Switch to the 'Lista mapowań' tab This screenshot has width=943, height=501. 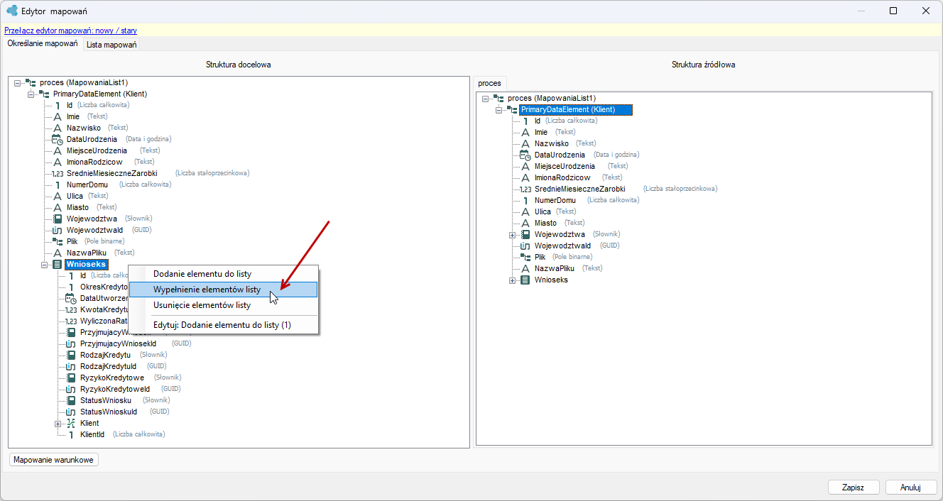[111, 45]
